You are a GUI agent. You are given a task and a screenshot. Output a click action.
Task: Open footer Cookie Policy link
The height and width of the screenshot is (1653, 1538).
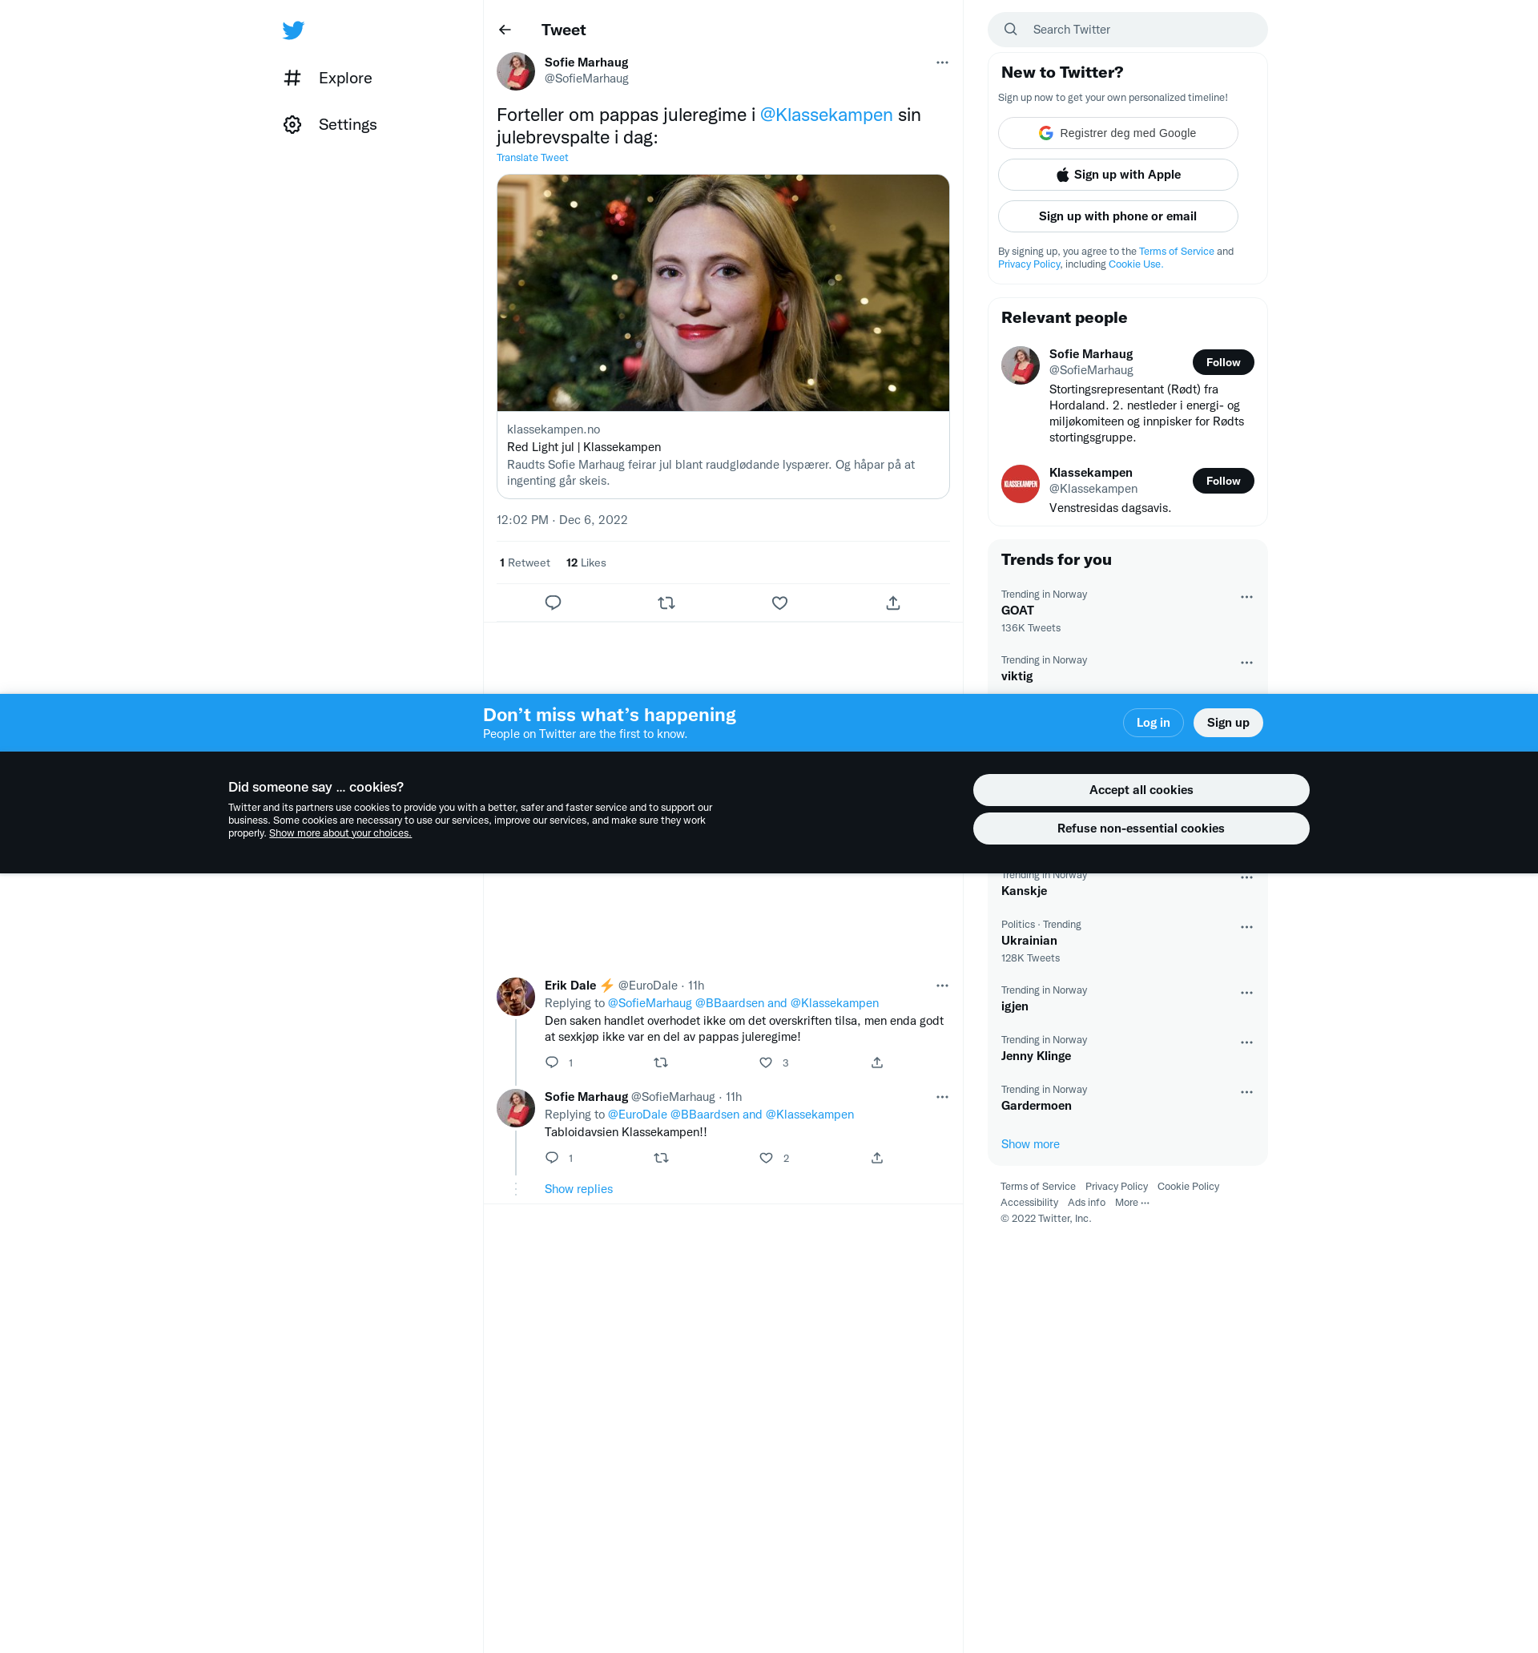pos(1188,1187)
